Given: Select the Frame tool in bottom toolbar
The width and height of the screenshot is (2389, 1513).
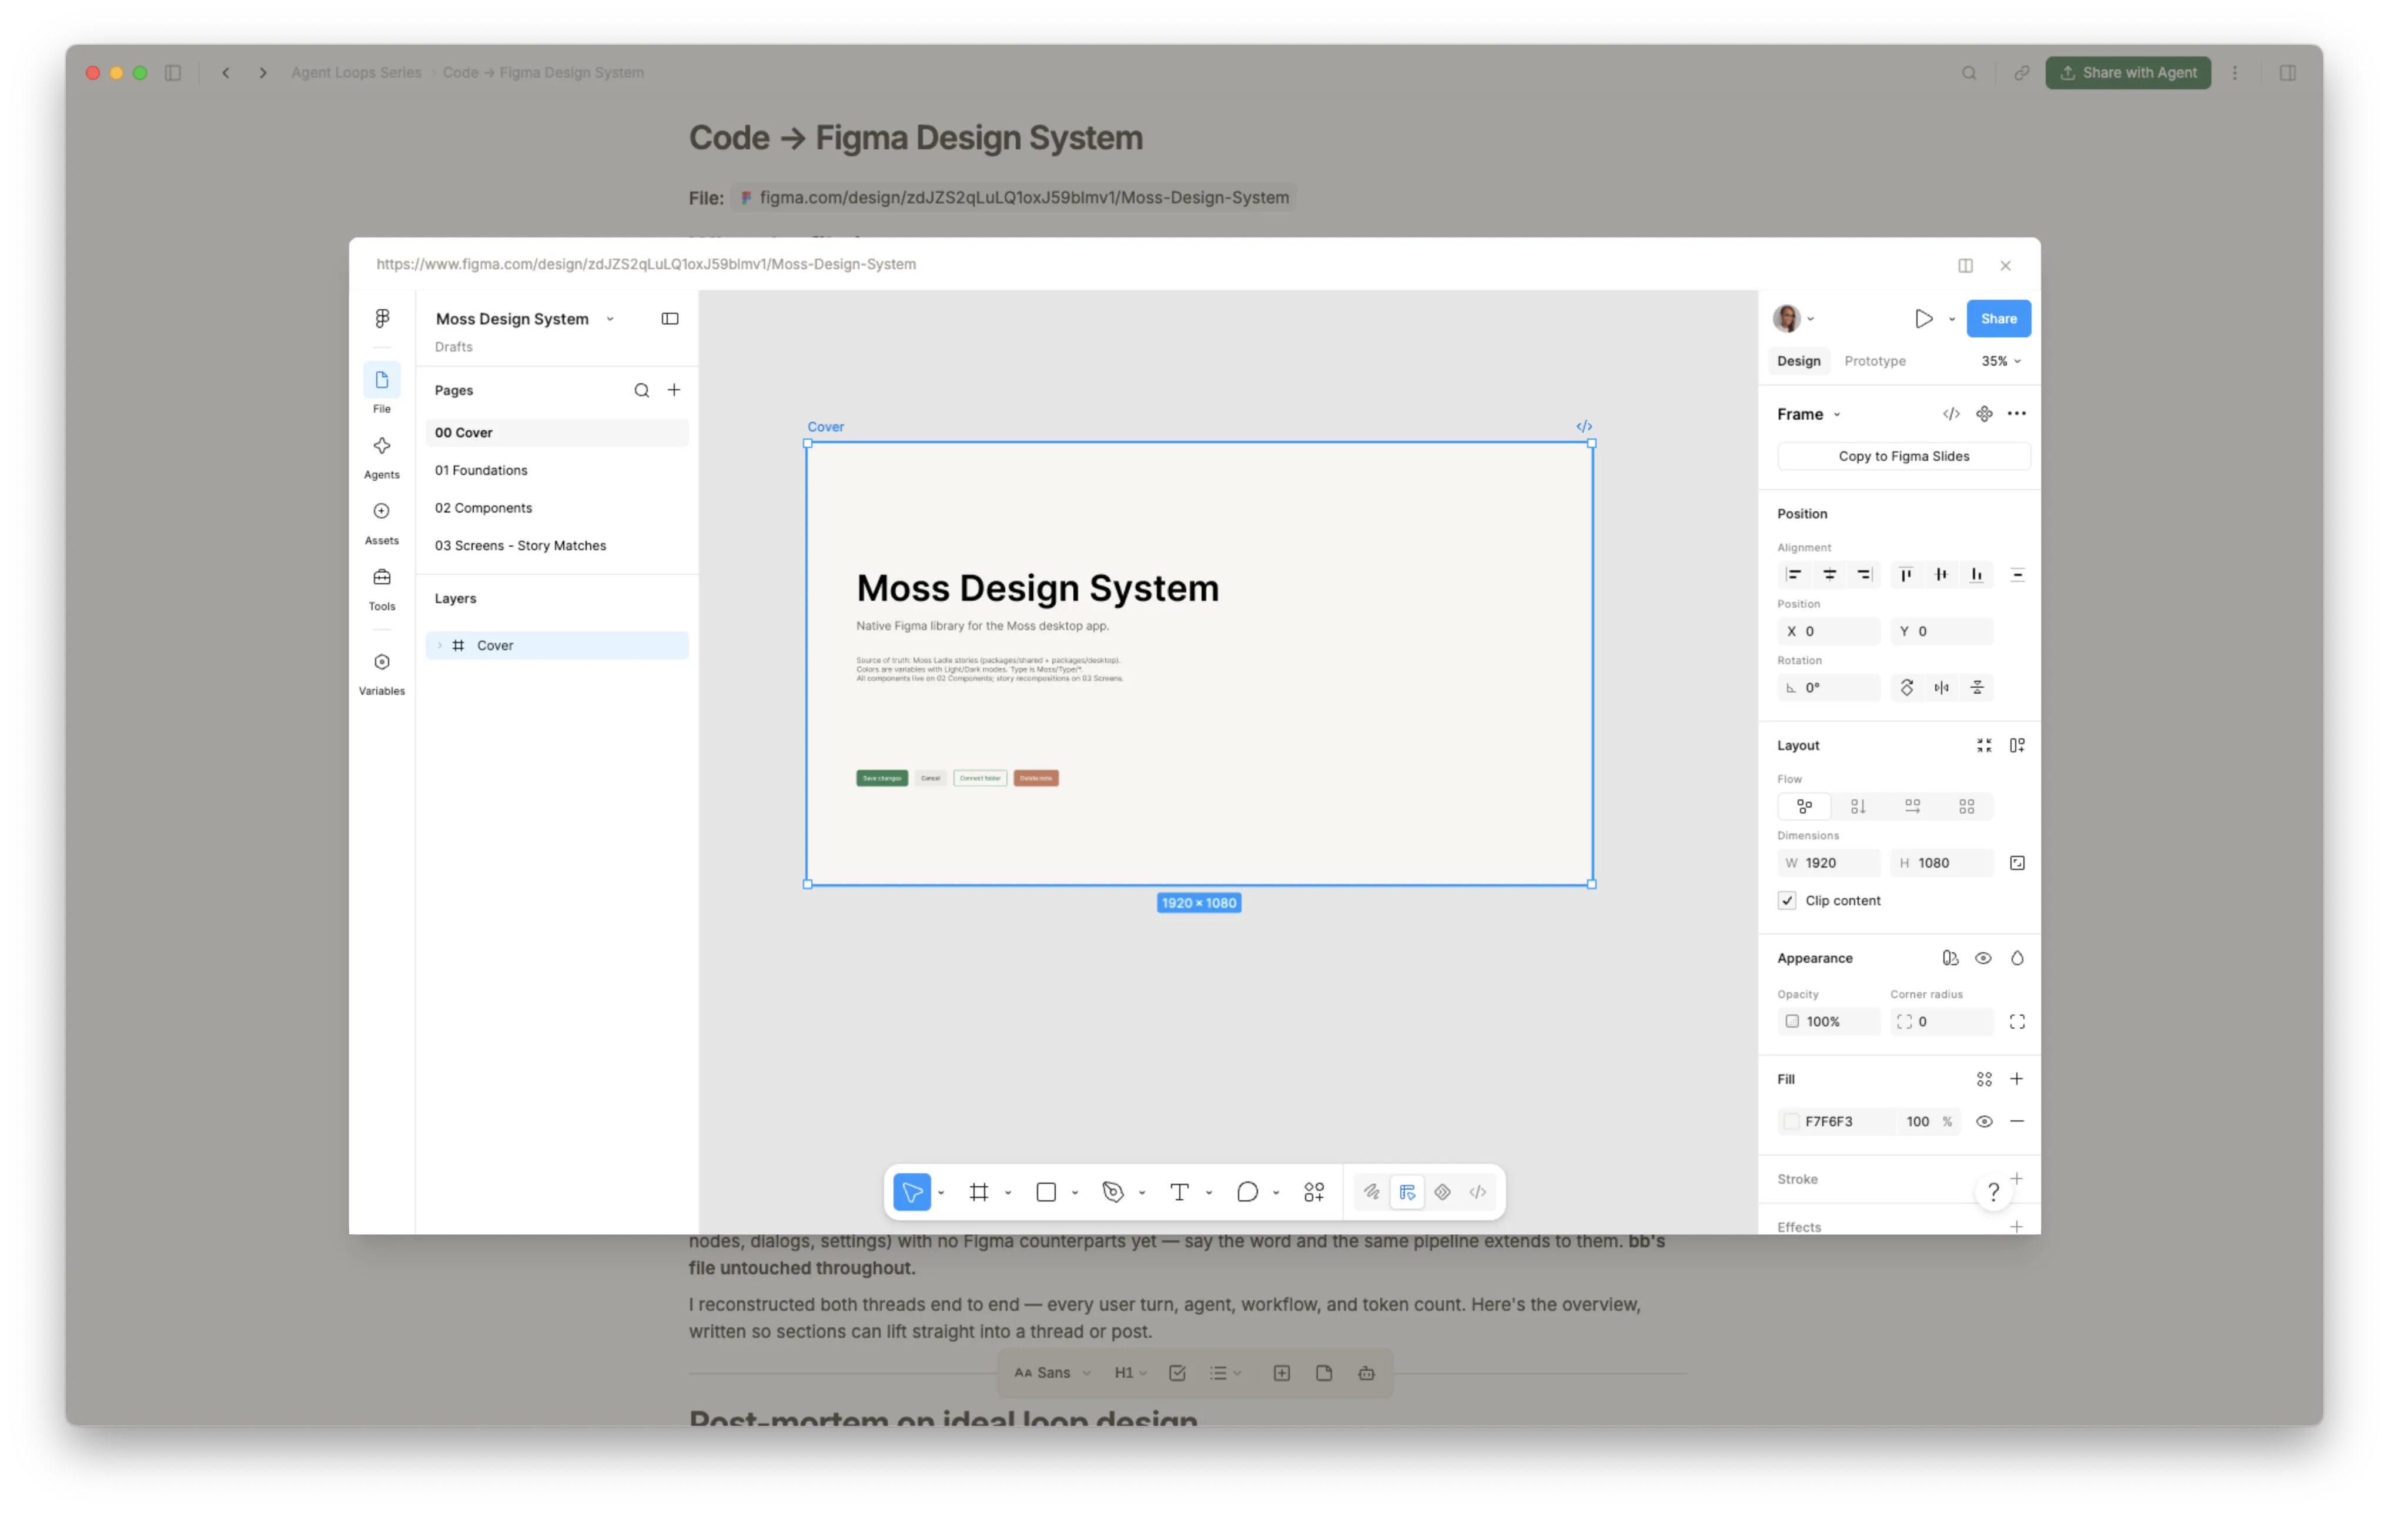Looking at the screenshot, I should click(978, 1191).
